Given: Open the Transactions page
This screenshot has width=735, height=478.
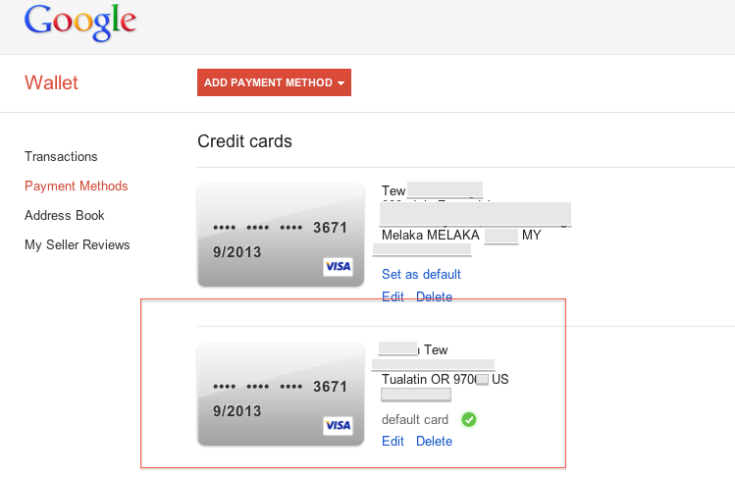Looking at the screenshot, I should click(x=61, y=156).
